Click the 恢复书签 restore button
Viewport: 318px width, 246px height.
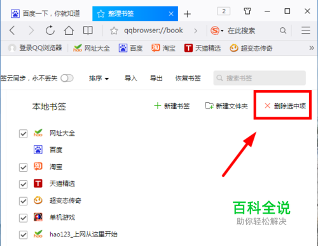pos(188,79)
